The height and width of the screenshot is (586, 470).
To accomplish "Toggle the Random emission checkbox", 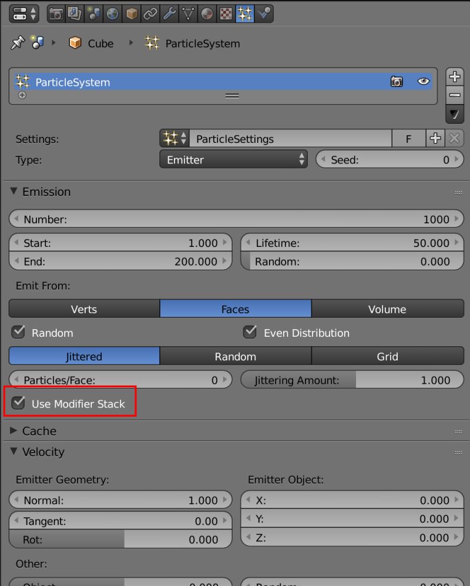I will pyautogui.click(x=18, y=332).
